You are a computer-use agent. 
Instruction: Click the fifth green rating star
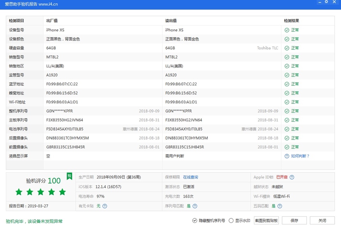63,192
